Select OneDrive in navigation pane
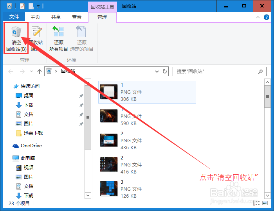The height and width of the screenshot is (211, 274). [x=27, y=146]
